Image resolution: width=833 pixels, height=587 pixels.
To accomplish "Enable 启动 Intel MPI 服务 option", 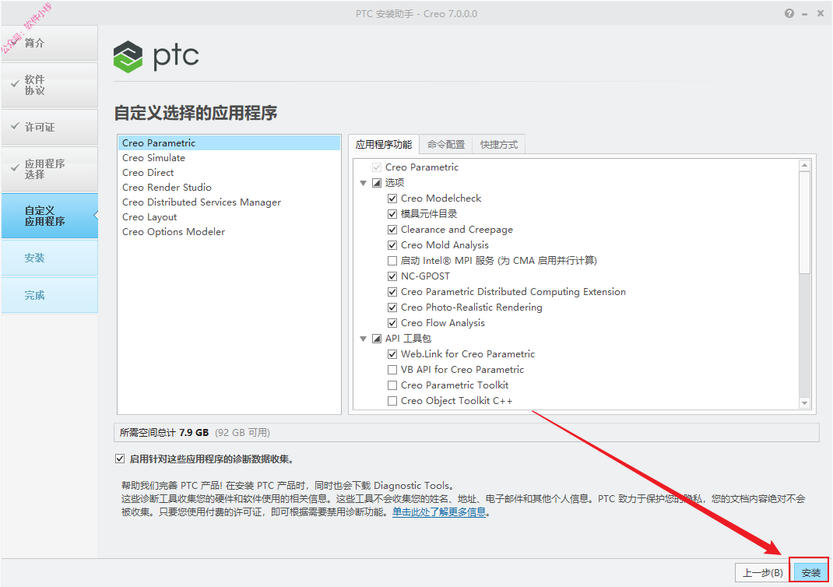I will click(x=392, y=261).
